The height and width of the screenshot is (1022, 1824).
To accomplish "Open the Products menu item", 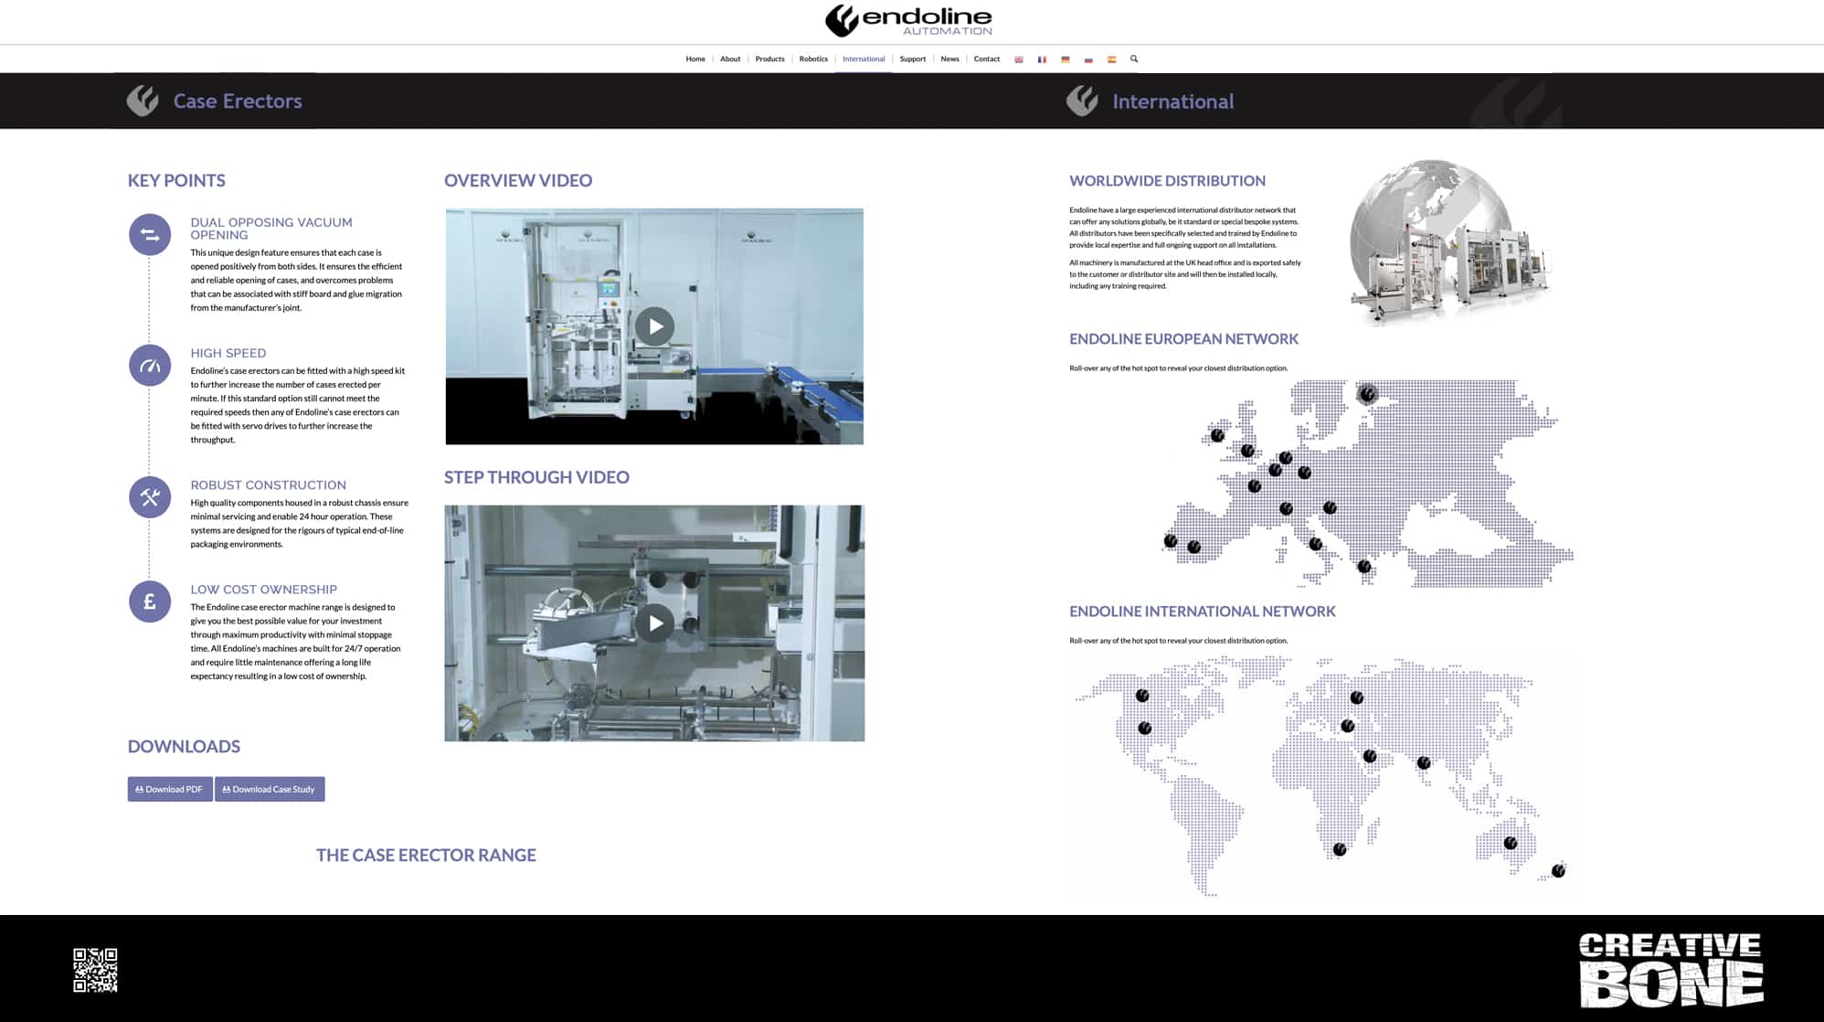I will (x=769, y=59).
